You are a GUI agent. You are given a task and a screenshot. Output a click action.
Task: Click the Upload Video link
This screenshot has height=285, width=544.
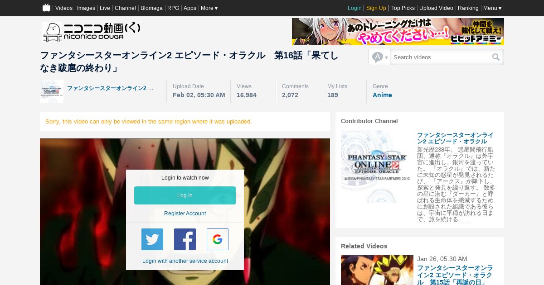tap(436, 8)
